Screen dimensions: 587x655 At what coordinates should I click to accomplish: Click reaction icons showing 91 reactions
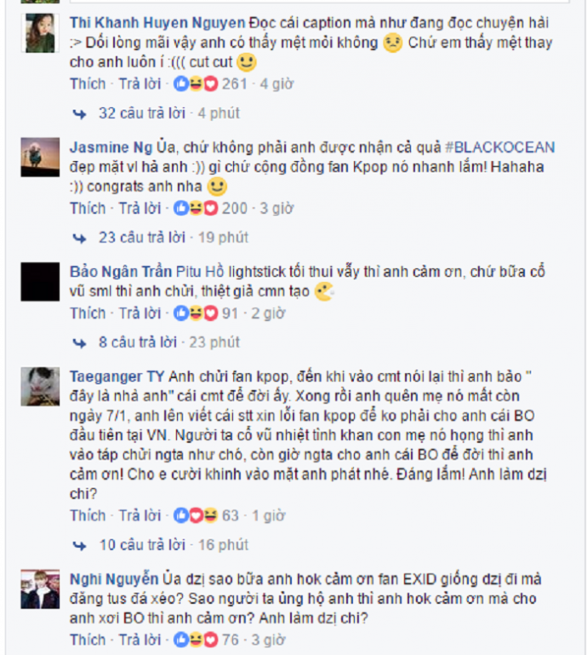click(196, 313)
